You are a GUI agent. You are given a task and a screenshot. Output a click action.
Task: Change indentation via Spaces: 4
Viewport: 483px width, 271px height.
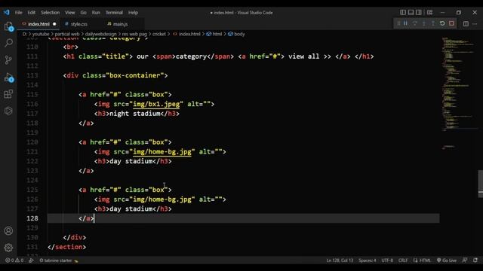click(368, 260)
